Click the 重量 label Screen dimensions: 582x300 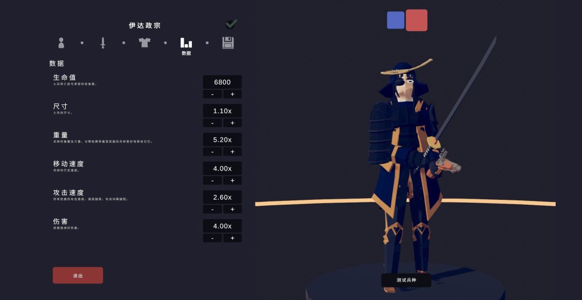pos(60,135)
